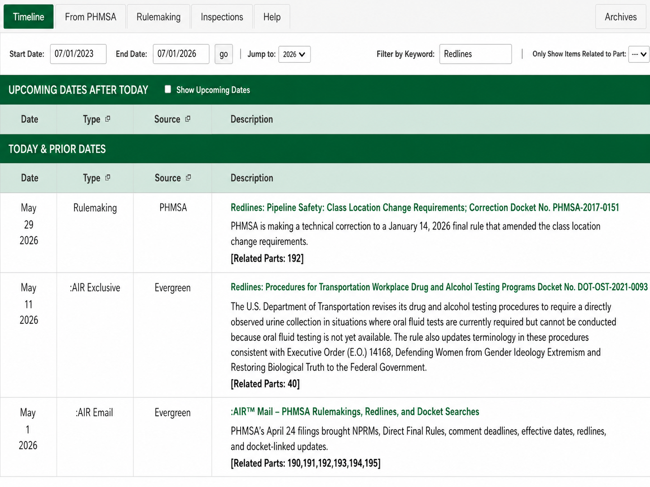Click the TODAY & PRIOR DATES heading
The width and height of the screenshot is (650, 487).
[57, 149]
